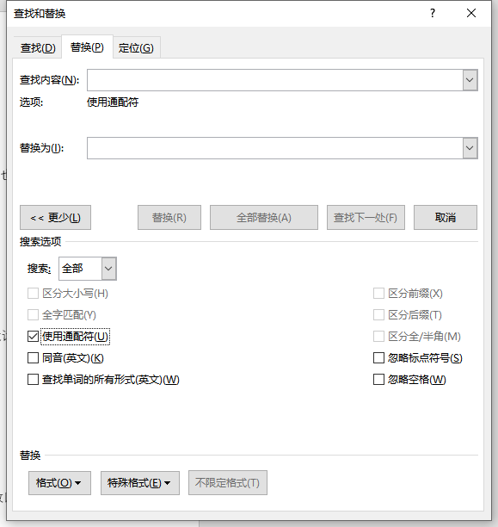
Task: Select the 替换(P) tab
Action: pos(87,47)
